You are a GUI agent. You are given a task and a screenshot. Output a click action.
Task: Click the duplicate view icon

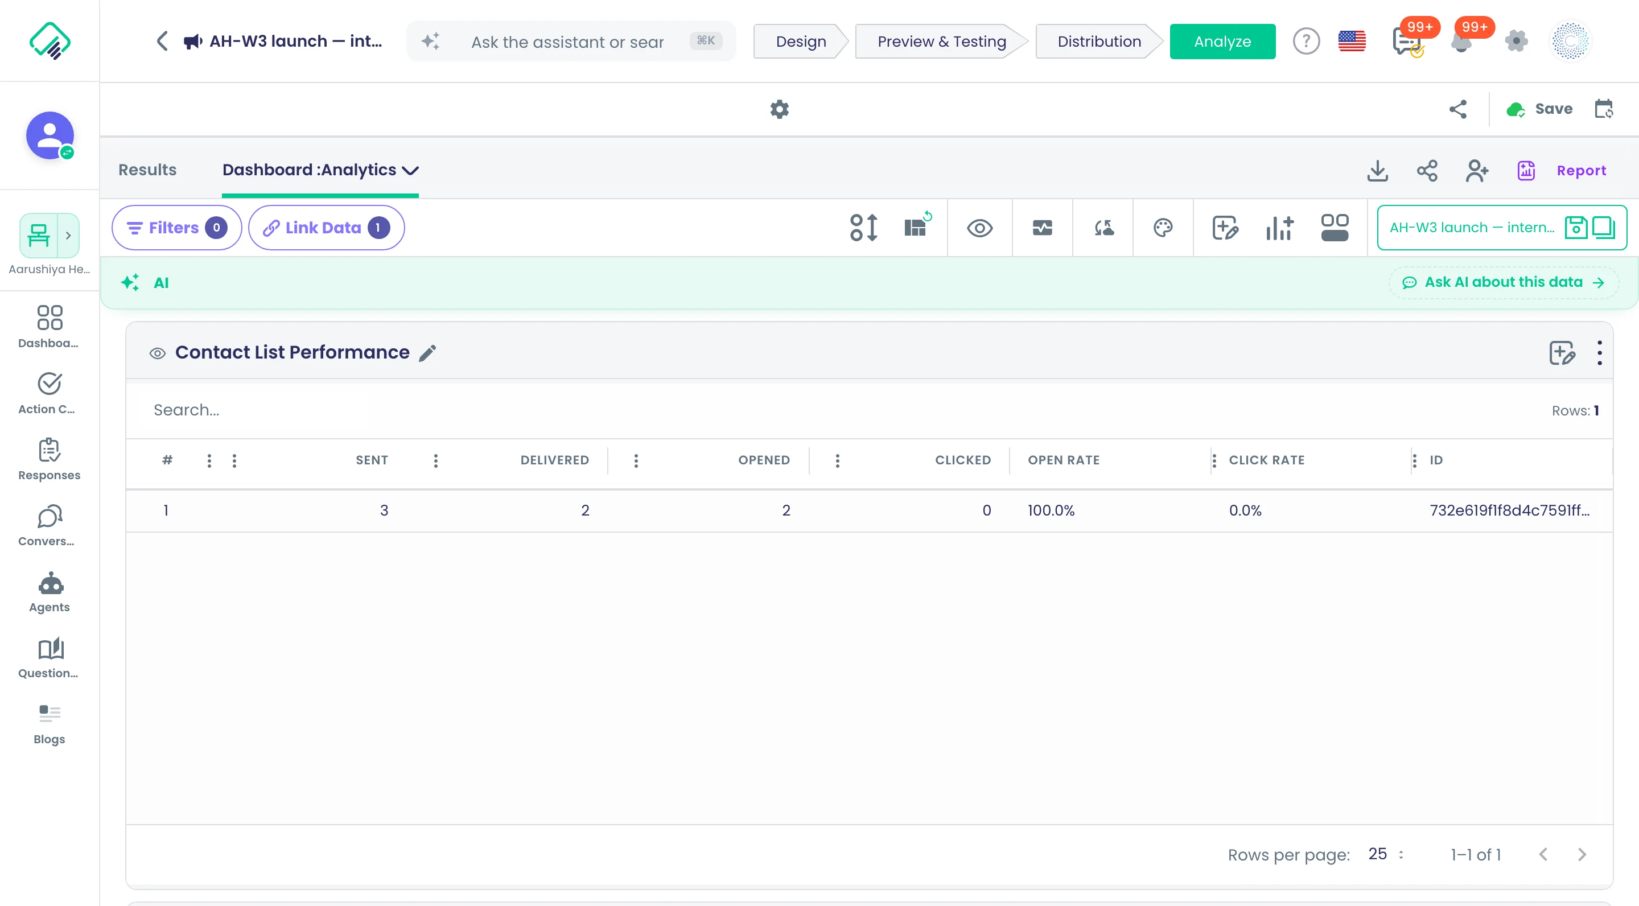pyautogui.click(x=1604, y=228)
